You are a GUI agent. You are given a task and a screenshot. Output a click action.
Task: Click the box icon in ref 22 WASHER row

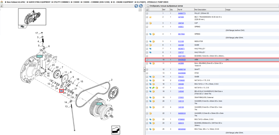point(150,113)
